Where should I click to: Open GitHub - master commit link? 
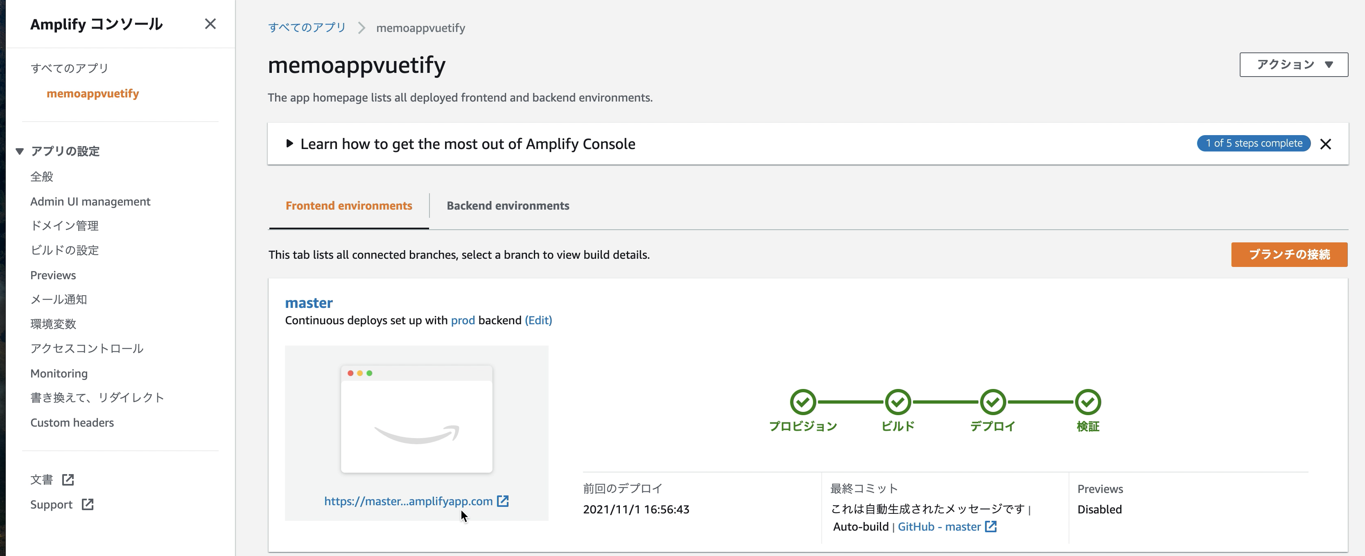tap(939, 527)
